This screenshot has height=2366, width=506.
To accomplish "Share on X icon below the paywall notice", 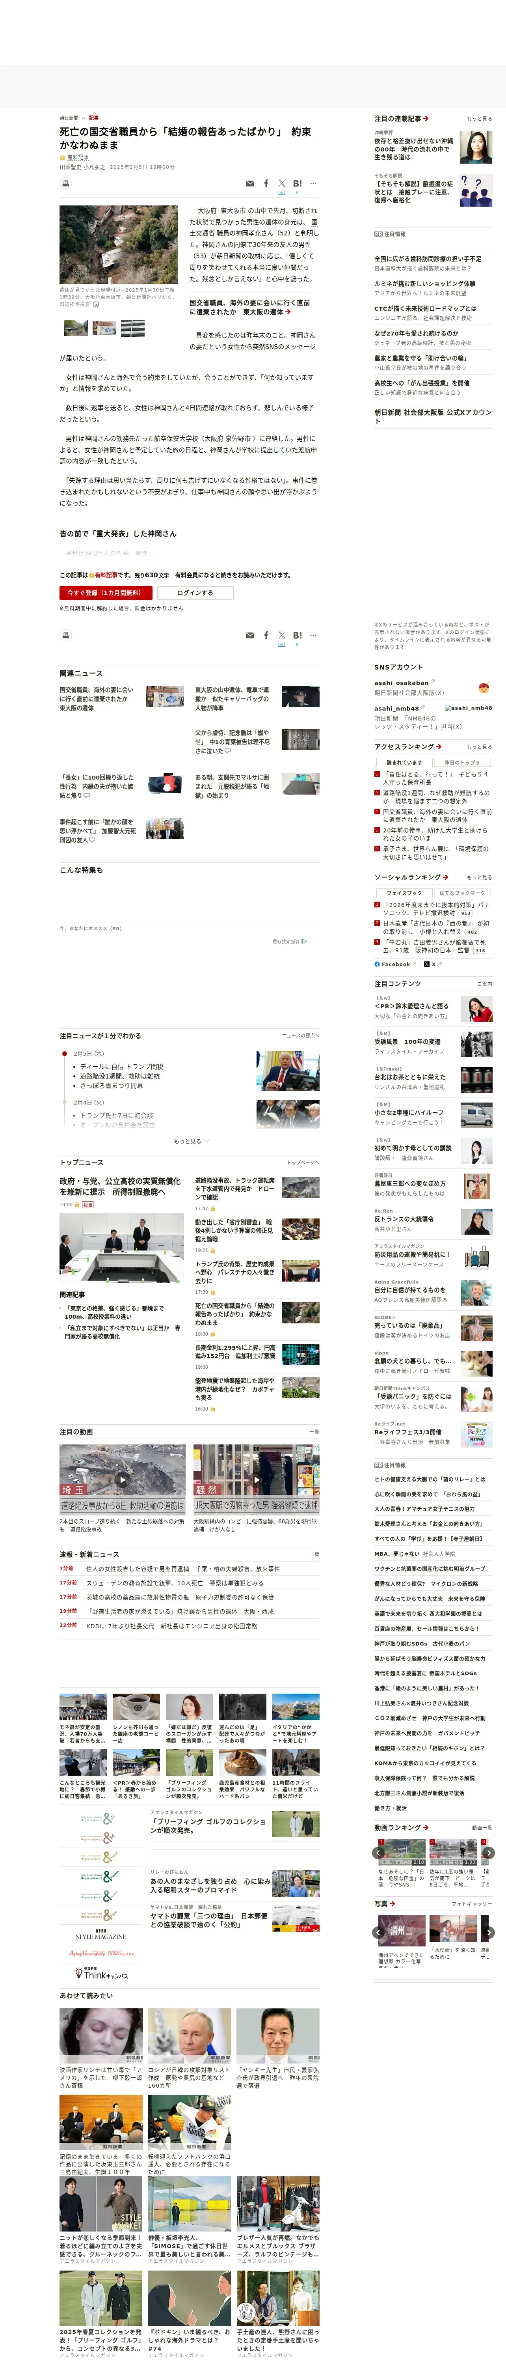I will pos(282,636).
